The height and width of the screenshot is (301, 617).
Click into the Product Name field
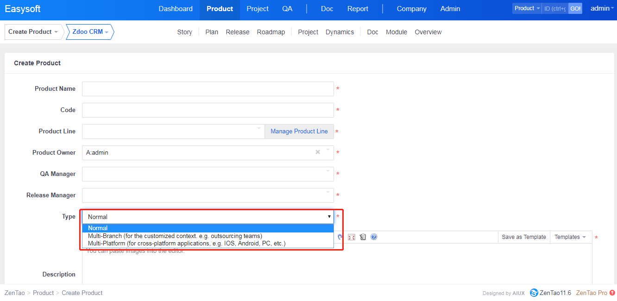pos(208,89)
